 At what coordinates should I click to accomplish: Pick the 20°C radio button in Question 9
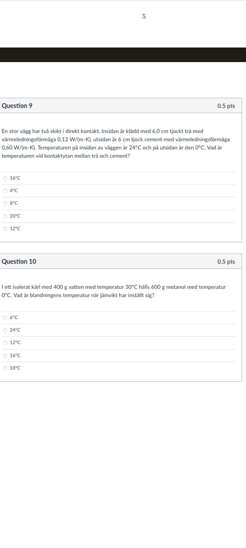click(x=5, y=216)
